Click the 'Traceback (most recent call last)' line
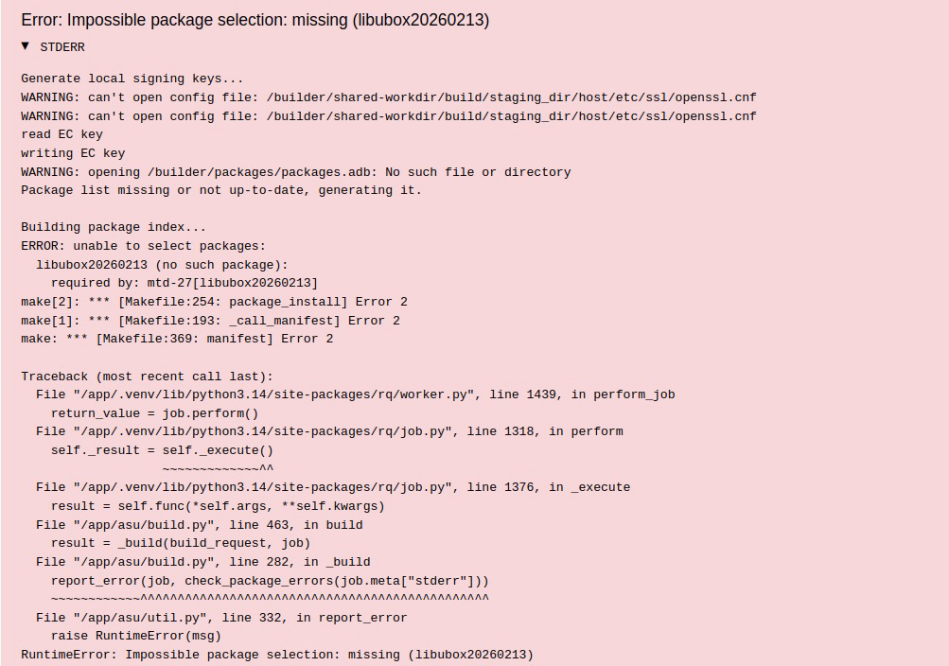The height and width of the screenshot is (666, 949). tap(147, 377)
